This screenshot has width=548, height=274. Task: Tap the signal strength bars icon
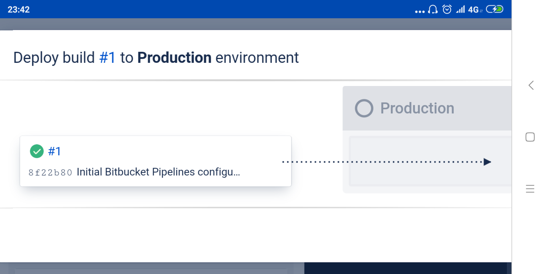(x=460, y=10)
